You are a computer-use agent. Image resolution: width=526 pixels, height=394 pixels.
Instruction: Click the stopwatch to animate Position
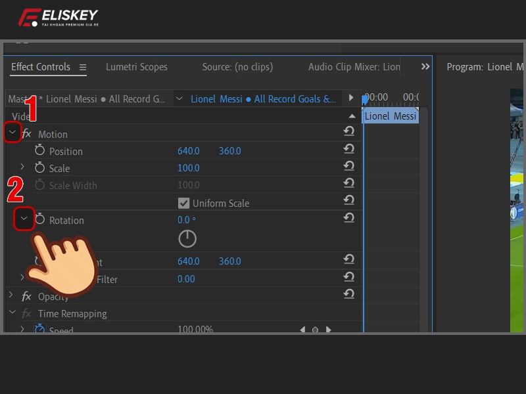(39, 151)
